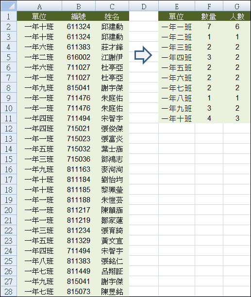Click the 人數 header cell
Image resolution: width=251 pixels, height=297 pixels.
(x=237, y=16)
